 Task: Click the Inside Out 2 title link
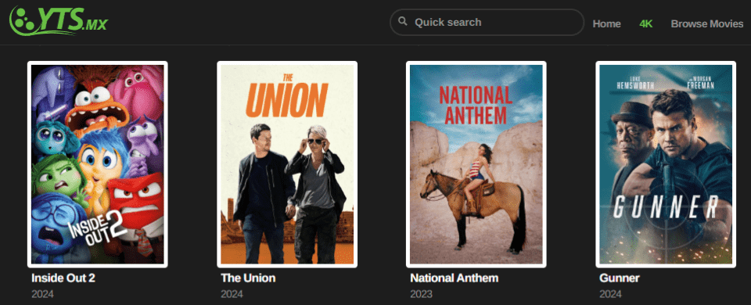click(x=63, y=278)
